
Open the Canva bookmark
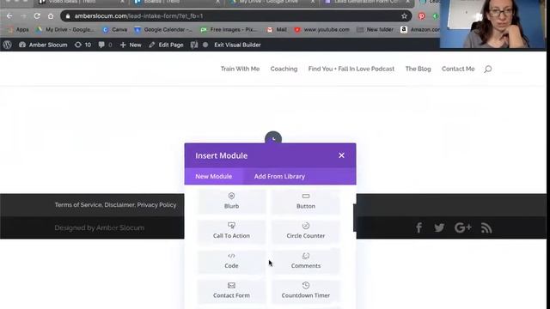tap(115, 30)
